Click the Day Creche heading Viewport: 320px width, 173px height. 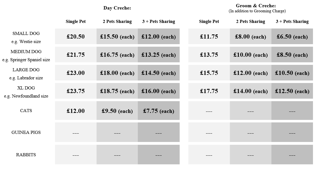(x=117, y=8)
